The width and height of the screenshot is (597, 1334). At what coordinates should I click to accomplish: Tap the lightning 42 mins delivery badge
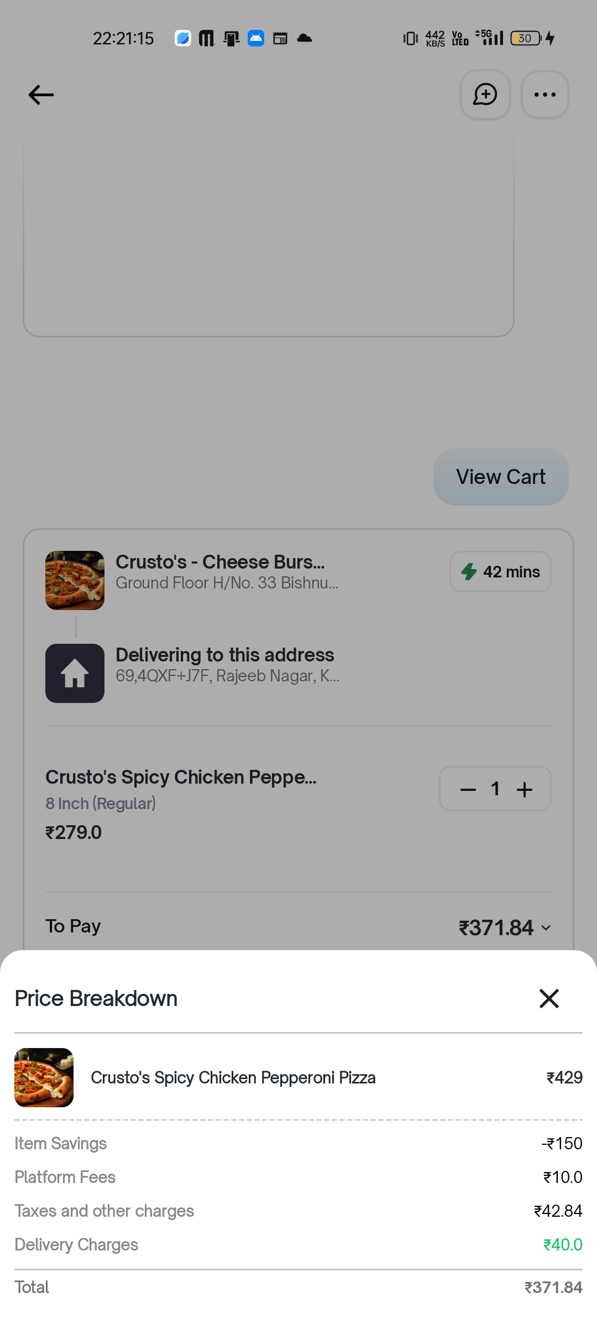pos(500,571)
